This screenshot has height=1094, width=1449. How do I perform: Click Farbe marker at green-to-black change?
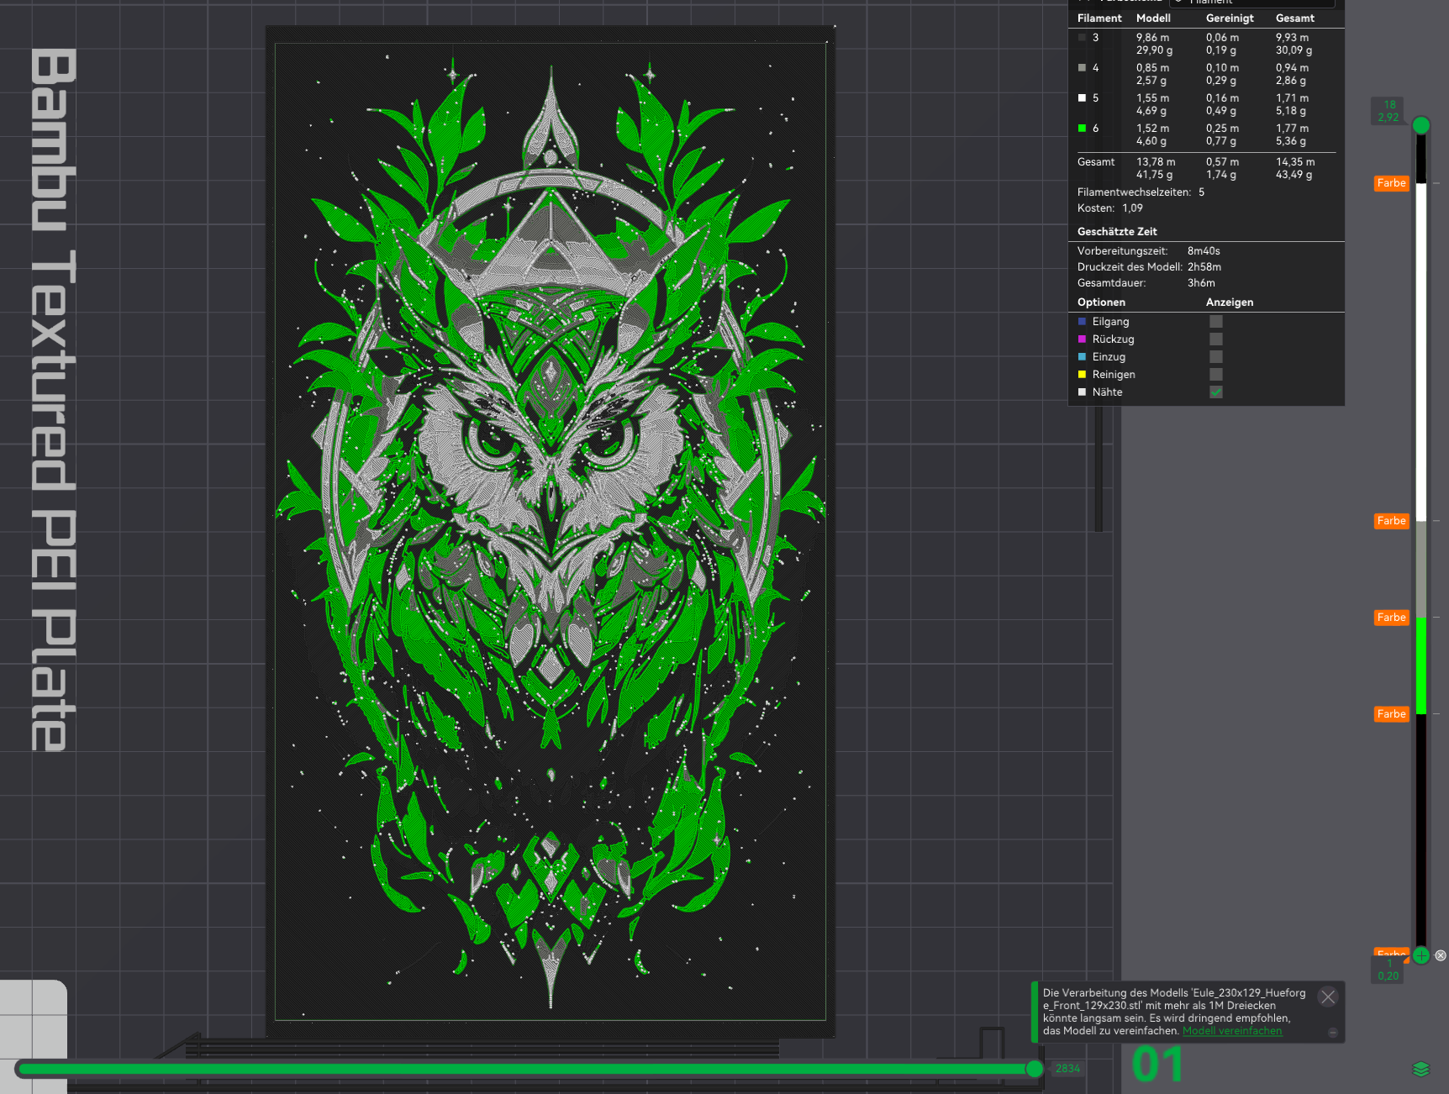(1392, 714)
